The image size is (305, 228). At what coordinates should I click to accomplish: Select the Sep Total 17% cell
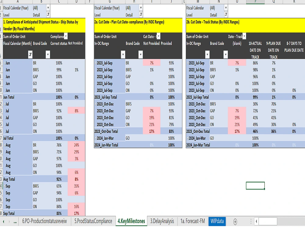(77, 213)
